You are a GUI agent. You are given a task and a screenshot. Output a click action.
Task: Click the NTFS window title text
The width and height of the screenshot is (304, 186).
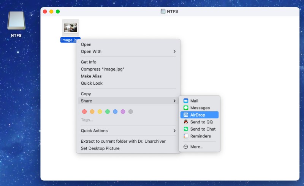click(x=173, y=11)
